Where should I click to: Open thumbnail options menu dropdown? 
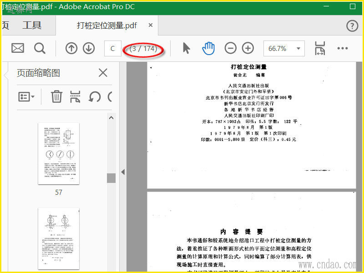click(26, 96)
